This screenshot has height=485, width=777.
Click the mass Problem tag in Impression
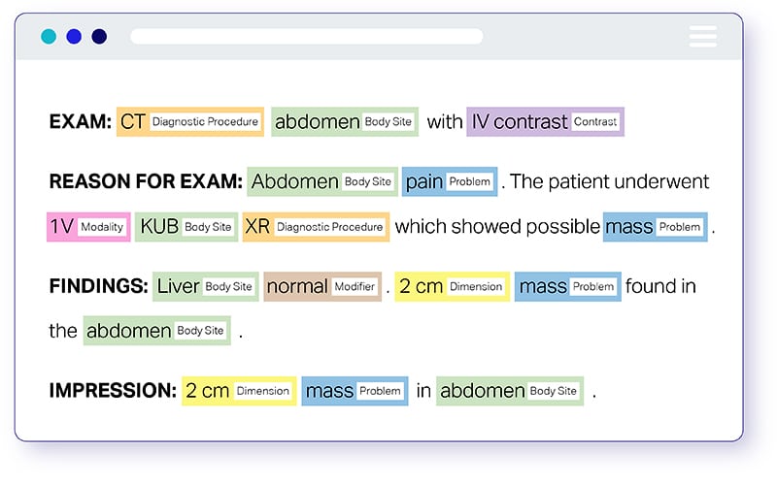click(355, 391)
